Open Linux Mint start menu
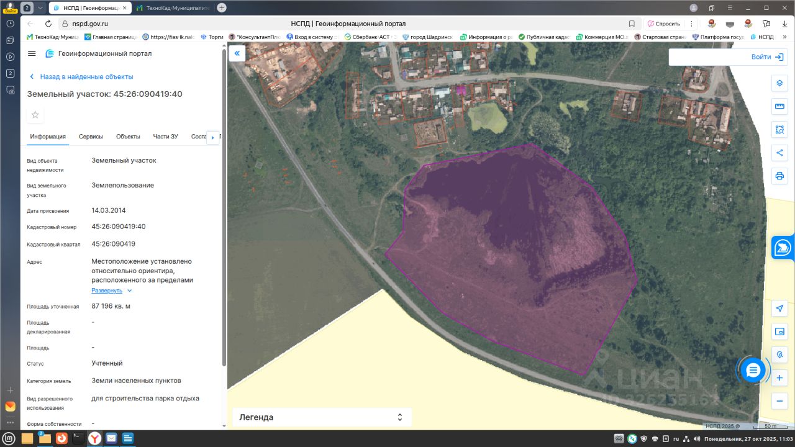 tap(9, 438)
